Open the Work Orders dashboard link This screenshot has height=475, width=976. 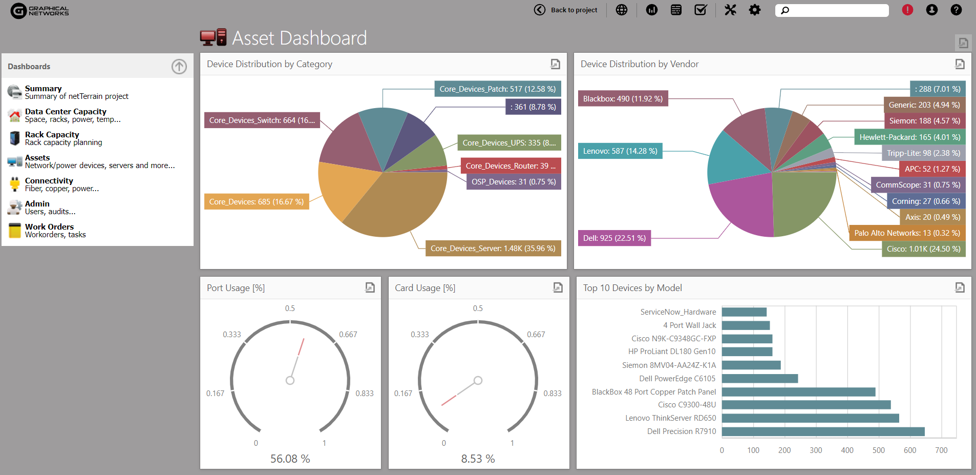point(49,227)
